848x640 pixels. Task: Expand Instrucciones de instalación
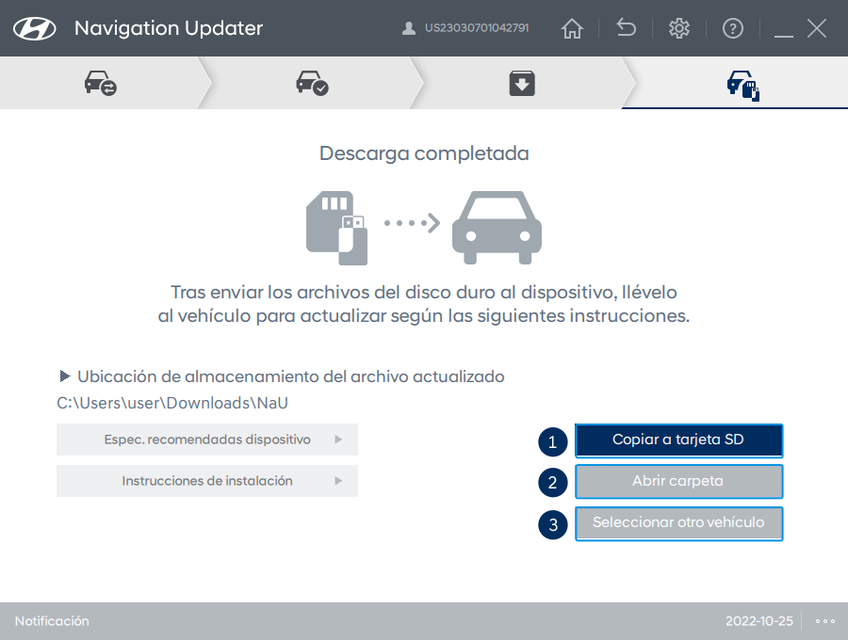[x=207, y=481]
